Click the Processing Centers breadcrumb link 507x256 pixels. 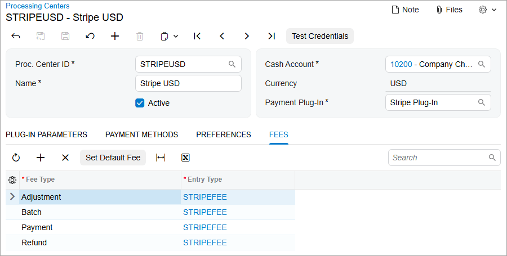click(38, 6)
